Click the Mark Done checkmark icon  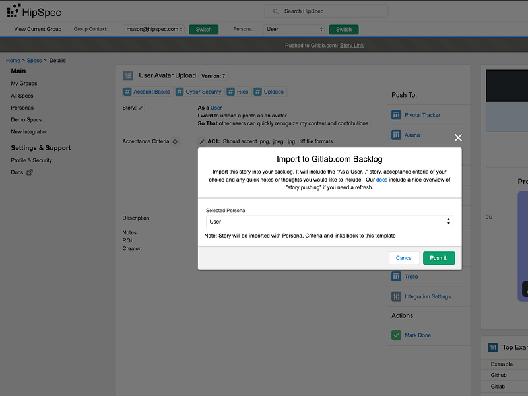[x=397, y=335]
